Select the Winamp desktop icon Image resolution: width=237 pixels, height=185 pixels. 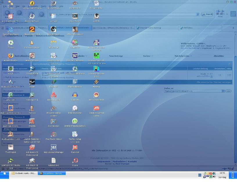[96, 83]
